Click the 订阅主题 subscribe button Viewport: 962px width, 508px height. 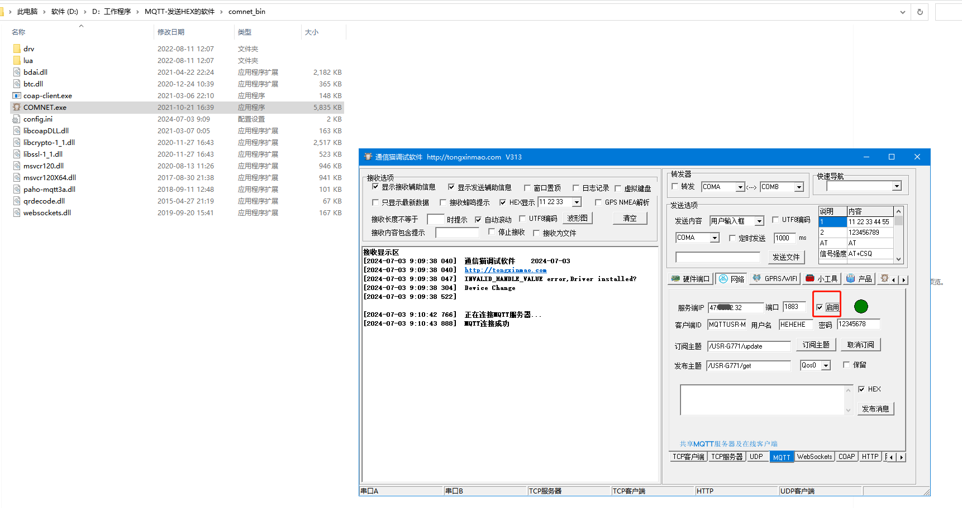[x=816, y=345]
